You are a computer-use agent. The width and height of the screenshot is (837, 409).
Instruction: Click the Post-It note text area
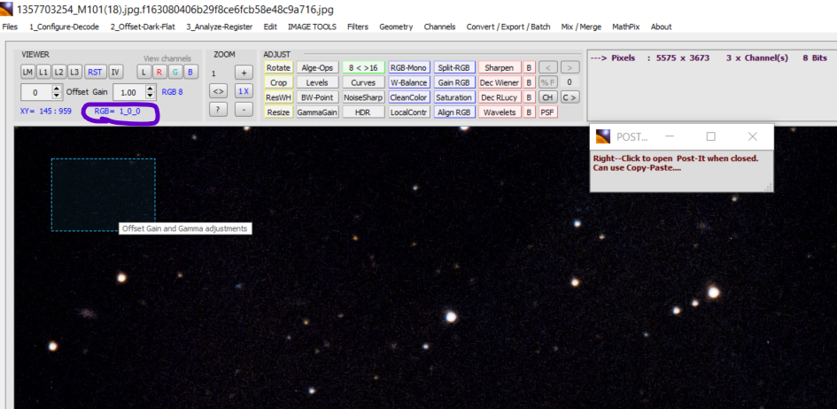(x=681, y=171)
